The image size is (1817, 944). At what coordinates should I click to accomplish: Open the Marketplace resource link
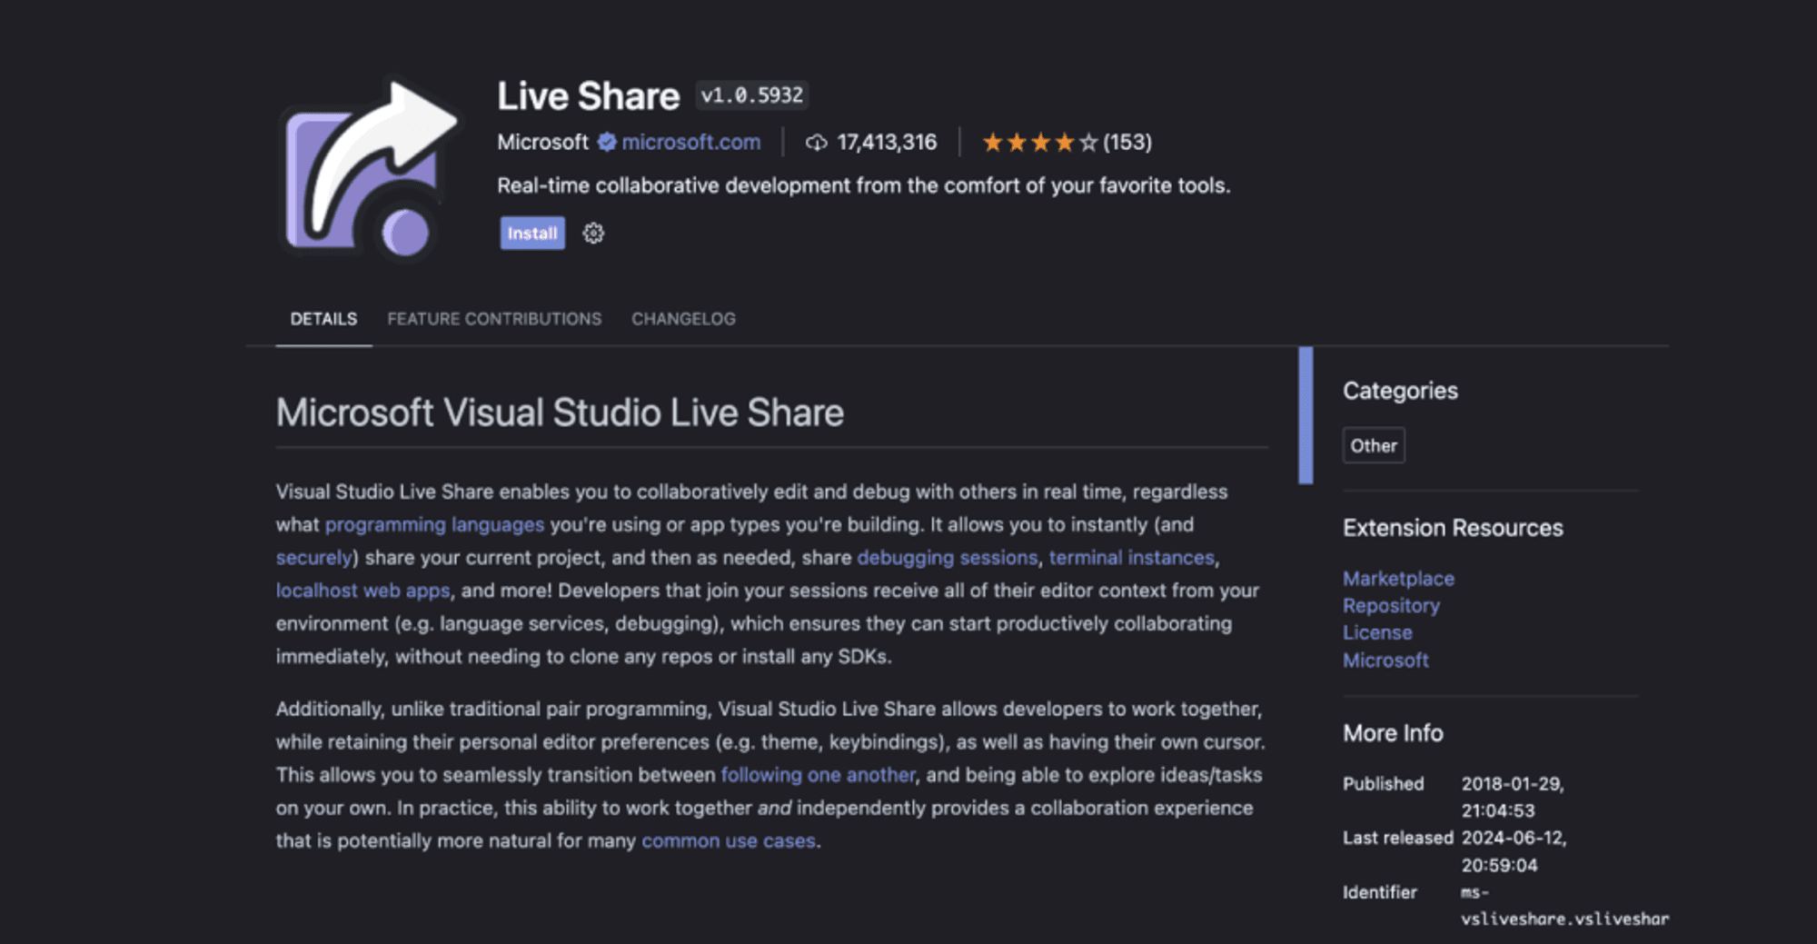point(1398,579)
